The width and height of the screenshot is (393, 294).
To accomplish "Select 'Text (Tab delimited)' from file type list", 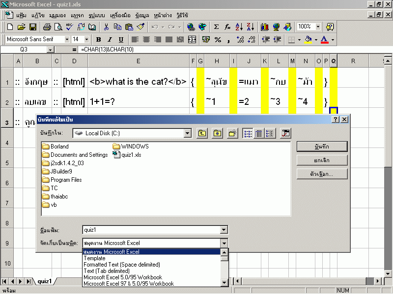I will pyautogui.click(x=107, y=271).
